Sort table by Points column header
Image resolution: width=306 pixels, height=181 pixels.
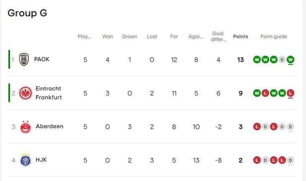(x=241, y=36)
